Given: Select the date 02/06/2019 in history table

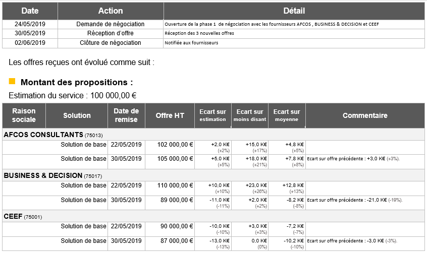Looking at the screenshot, I should pyautogui.click(x=30, y=43).
